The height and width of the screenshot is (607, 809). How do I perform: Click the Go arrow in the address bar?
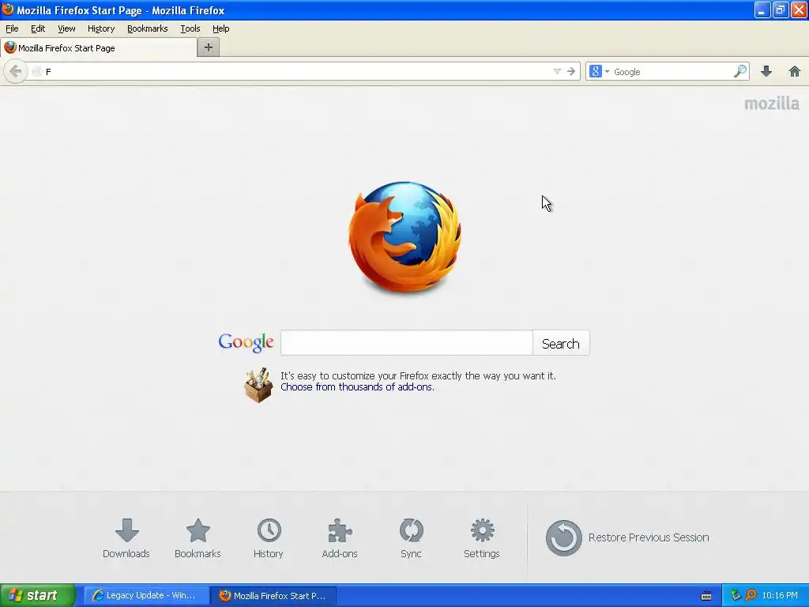pyautogui.click(x=570, y=71)
